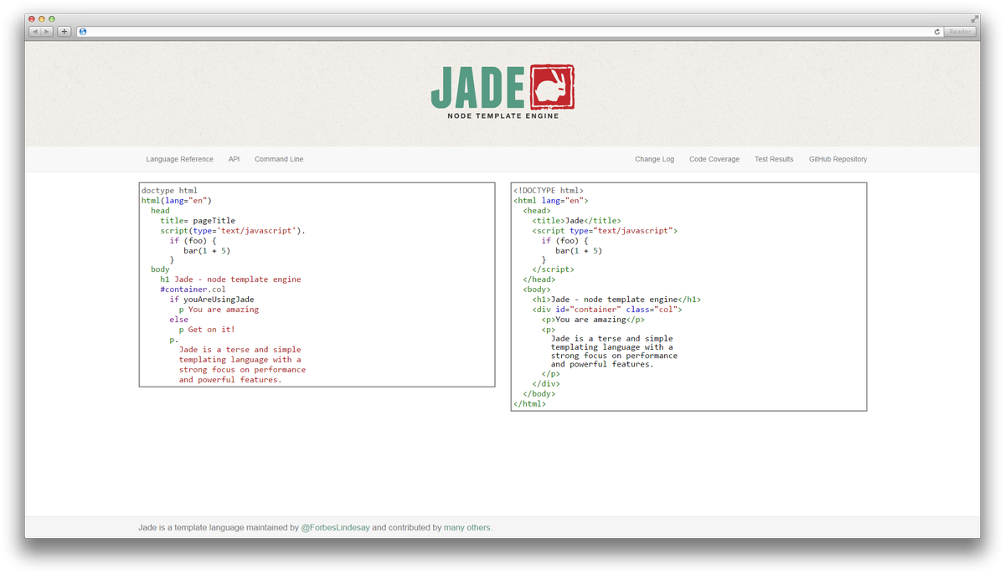The height and width of the screenshot is (574, 1005).
Task: Open the Change Log link
Action: (654, 159)
